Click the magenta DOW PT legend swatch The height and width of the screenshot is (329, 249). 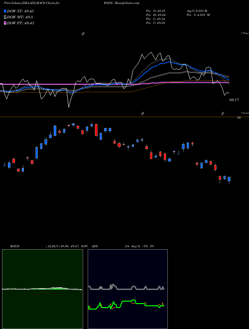(x=5, y=23)
